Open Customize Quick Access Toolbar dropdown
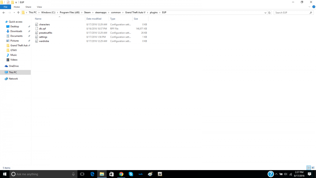The height and width of the screenshot is (178, 316). click(x=16, y=3)
